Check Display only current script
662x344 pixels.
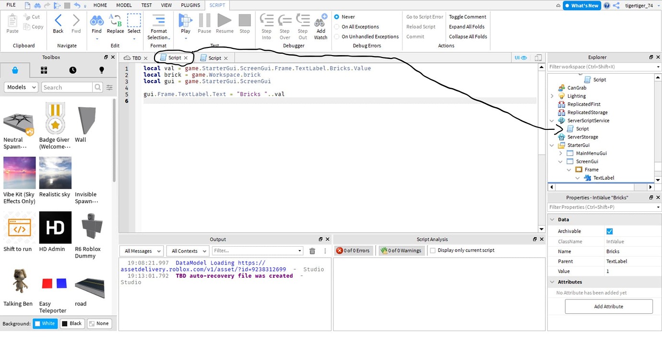point(433,250)
